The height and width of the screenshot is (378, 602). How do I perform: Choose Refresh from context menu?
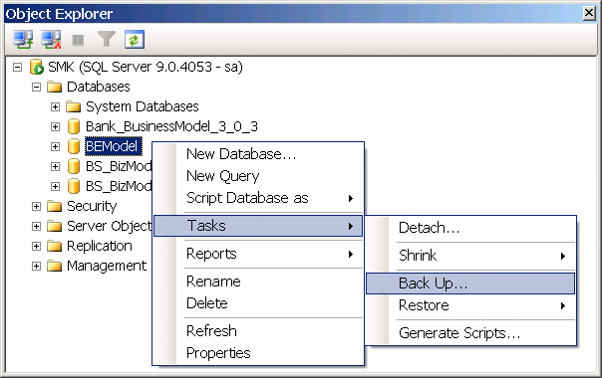(x=258, y=331)
